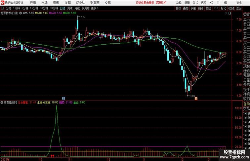Toggle the left panel icon beside 分时
Viewport: 250px width, 161px height.
(2, 8)
